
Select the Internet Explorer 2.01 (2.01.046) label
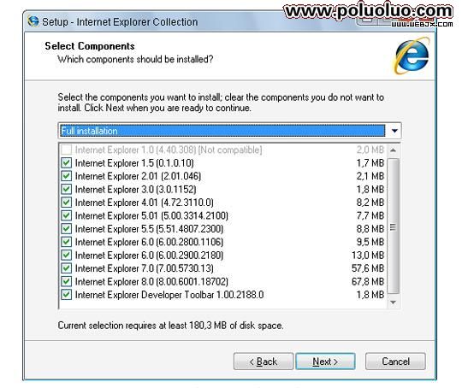pyautogui.click(x=138, y=176)
